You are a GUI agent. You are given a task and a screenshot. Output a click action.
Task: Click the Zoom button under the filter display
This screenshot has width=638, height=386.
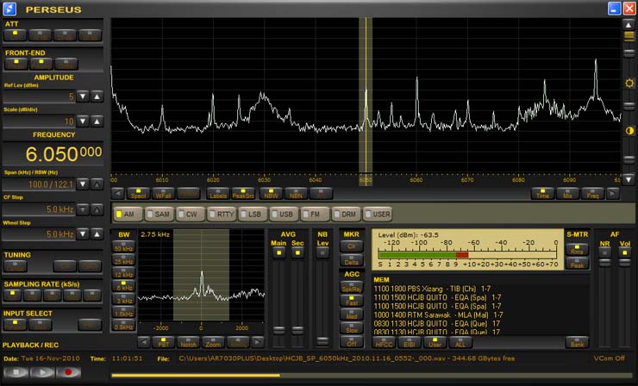tap(213, 342)
